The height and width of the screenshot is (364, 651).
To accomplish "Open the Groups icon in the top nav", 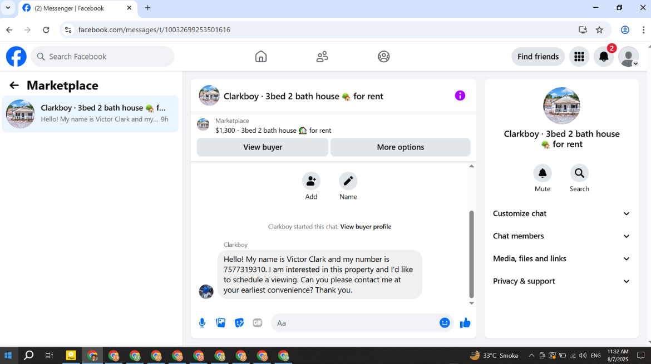I will point(383,56).
